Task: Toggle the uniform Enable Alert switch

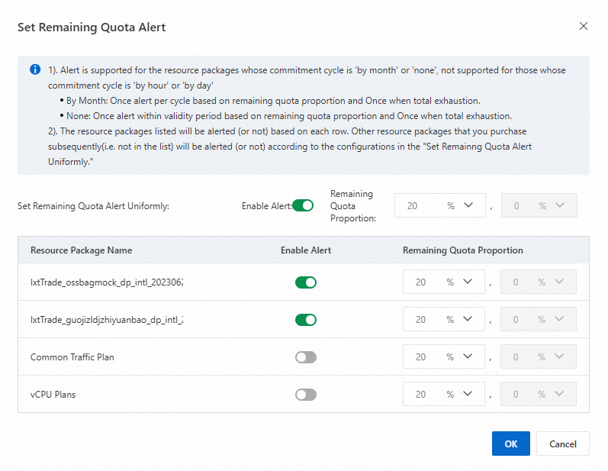Action: pos(303,205)
